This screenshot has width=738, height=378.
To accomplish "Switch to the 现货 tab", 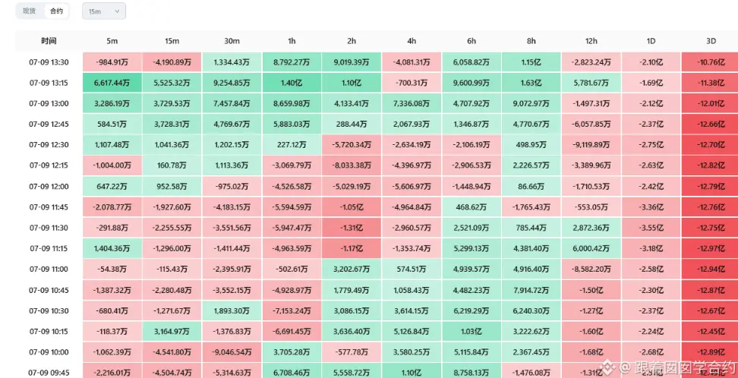I will [x=29, y=11].
